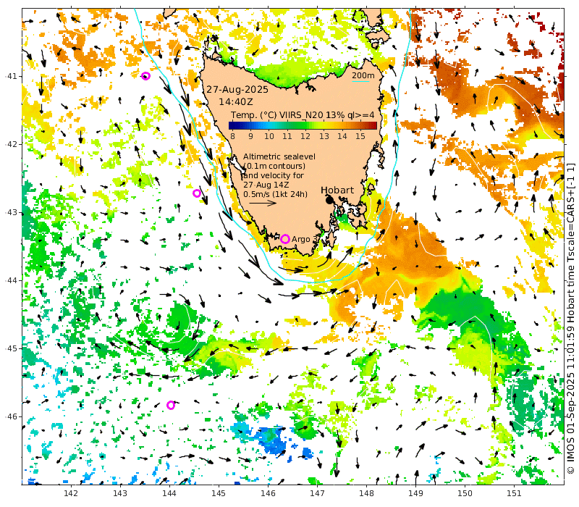The height and width of the screenshot is (507, 579).
Task: Click the "(0.1m contours)" text line
Action: coord(274,167)
